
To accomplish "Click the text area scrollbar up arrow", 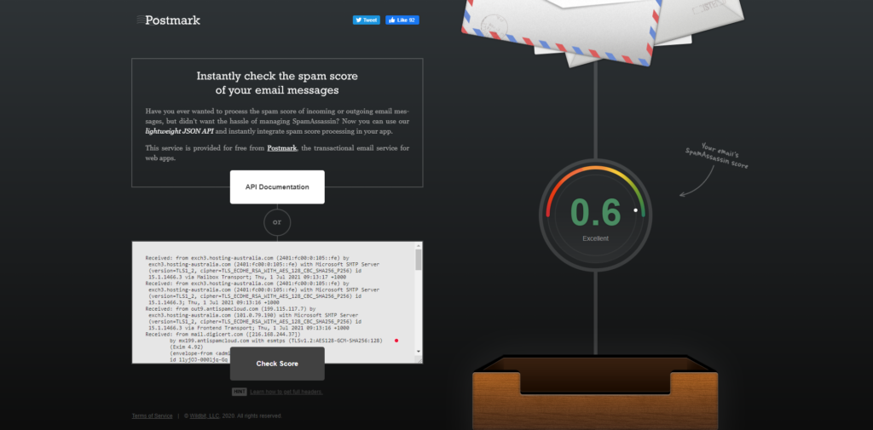I will coord(419,245).
